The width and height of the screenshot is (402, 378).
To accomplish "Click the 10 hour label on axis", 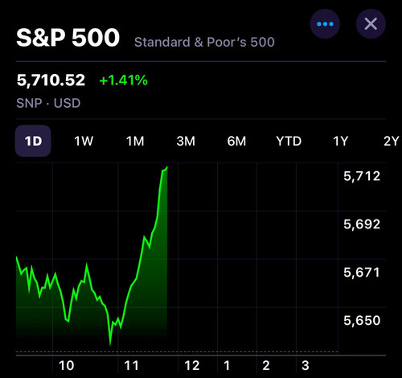I will [66, 366].
